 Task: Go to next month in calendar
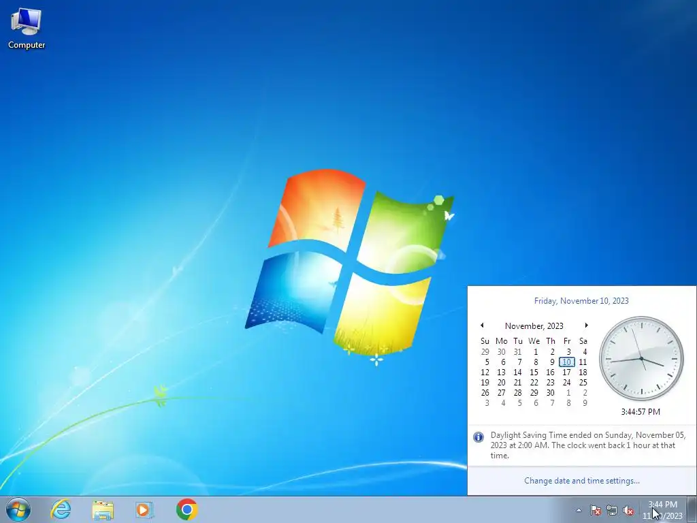click(586, 326)
